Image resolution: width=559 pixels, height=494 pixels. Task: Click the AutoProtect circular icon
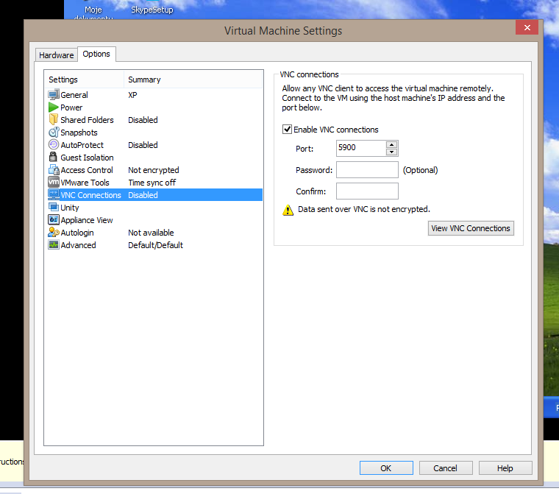click(54, 144)
